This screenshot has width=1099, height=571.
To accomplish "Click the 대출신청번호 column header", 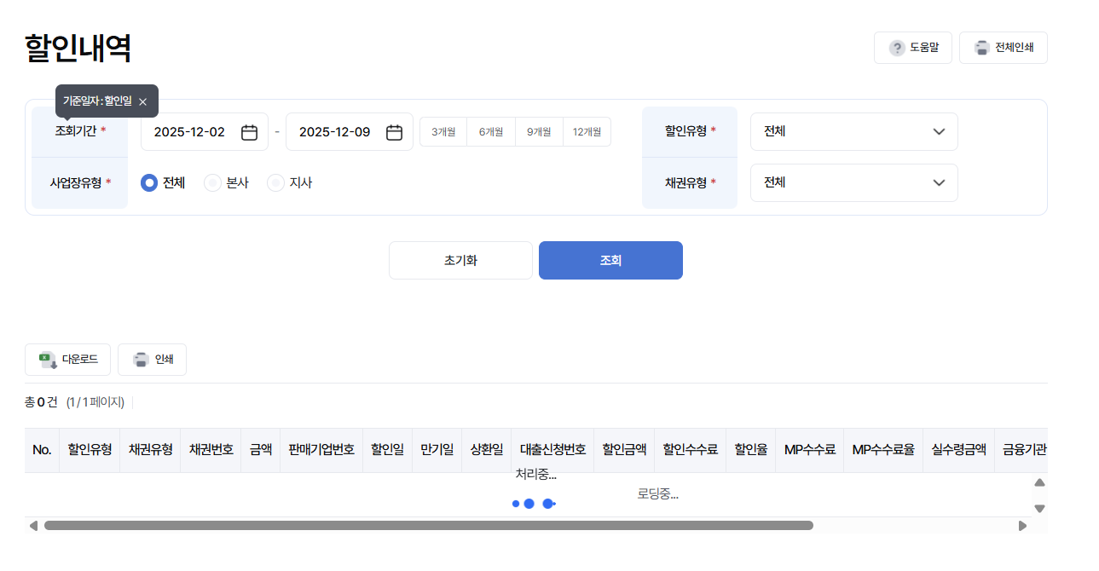I will coord(552,450).
